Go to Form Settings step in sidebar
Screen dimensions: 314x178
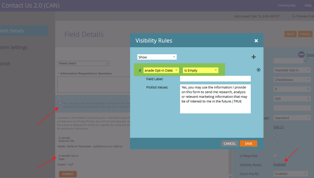point(14,48)
